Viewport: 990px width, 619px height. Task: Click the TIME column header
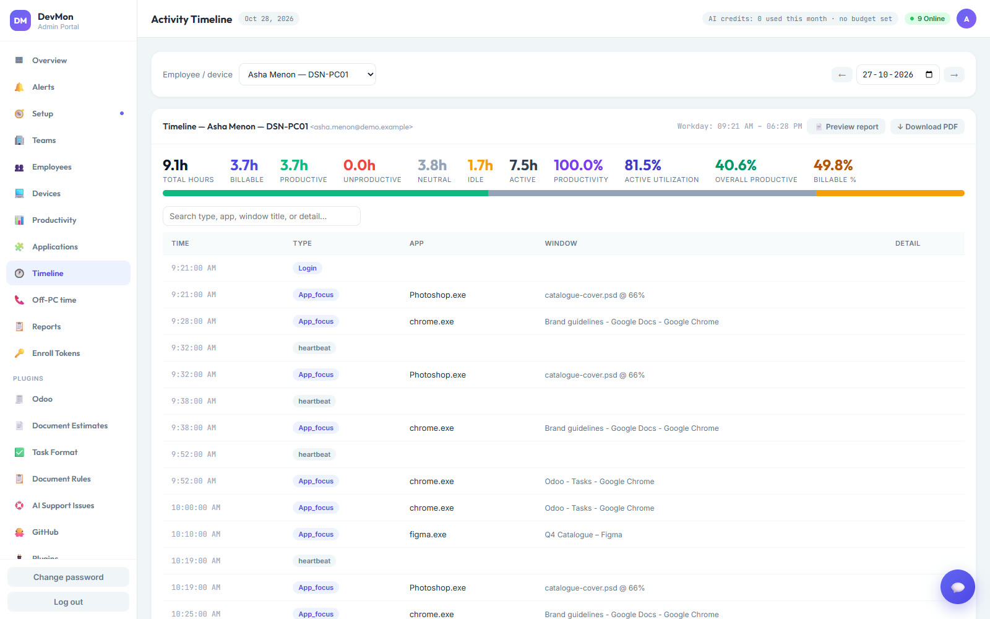(180, 243)
